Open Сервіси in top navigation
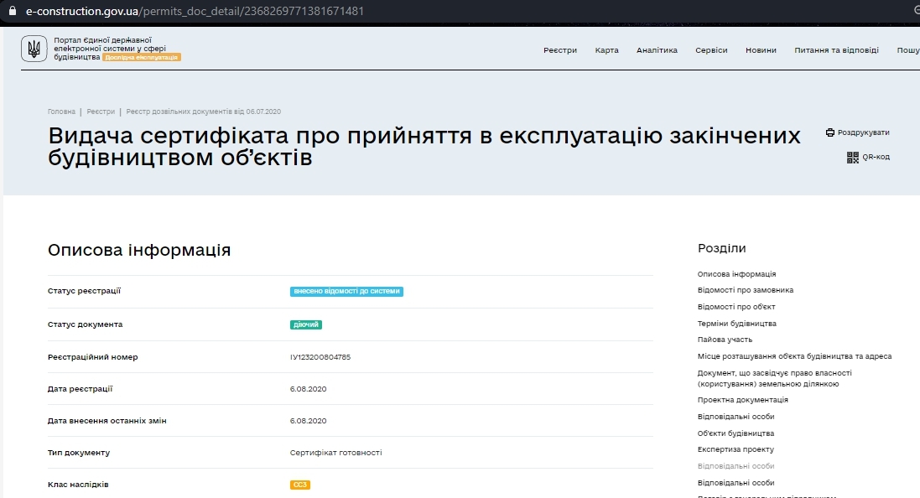This screenshot has width=920, height=498. [711, 50]
